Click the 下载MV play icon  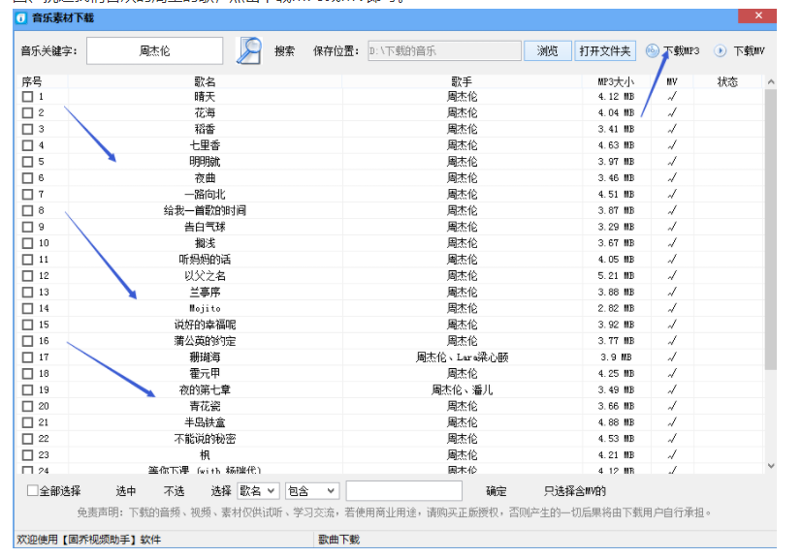click(x=721, y=51)
